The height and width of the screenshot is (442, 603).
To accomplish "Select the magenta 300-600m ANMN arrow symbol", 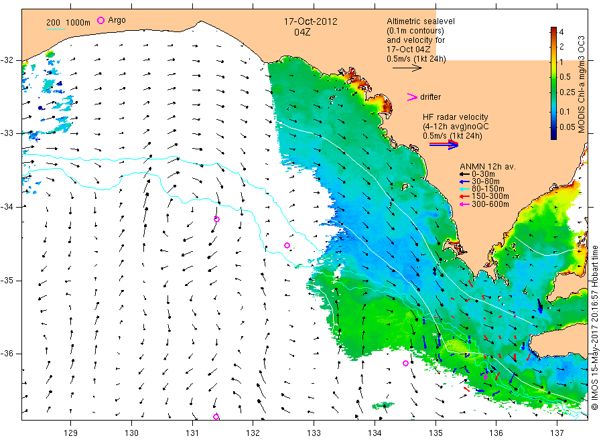I will [x=464, y=204].
